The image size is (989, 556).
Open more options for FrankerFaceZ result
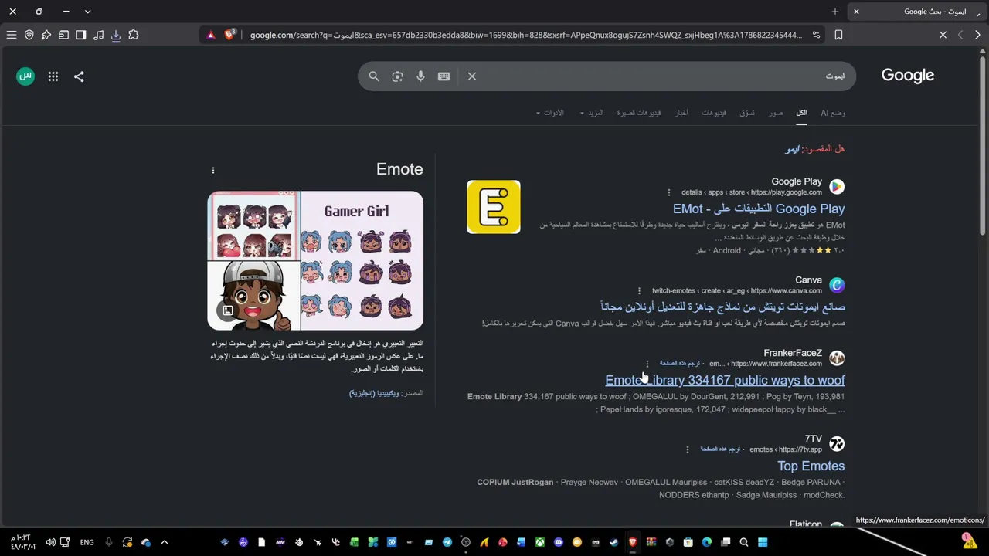click(x=647, y=364)
